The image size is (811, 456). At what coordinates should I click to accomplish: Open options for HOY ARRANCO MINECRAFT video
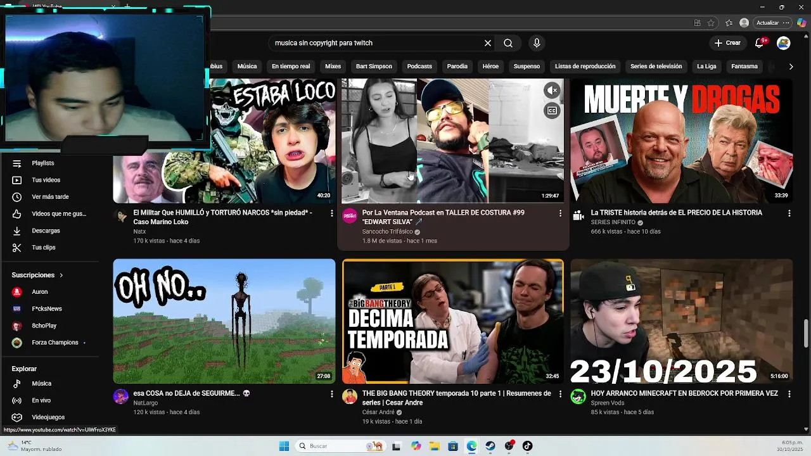tap(789, 394)
